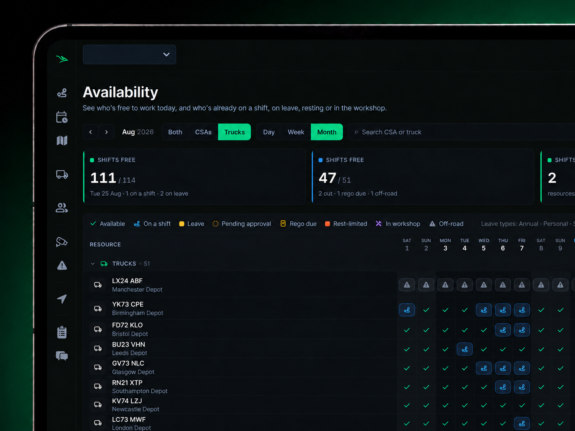Image resolution: width=575 pixels, height=431 pixels.
Task: Click the truck icon beside GV73 NLC
Action: pos(98,368)
